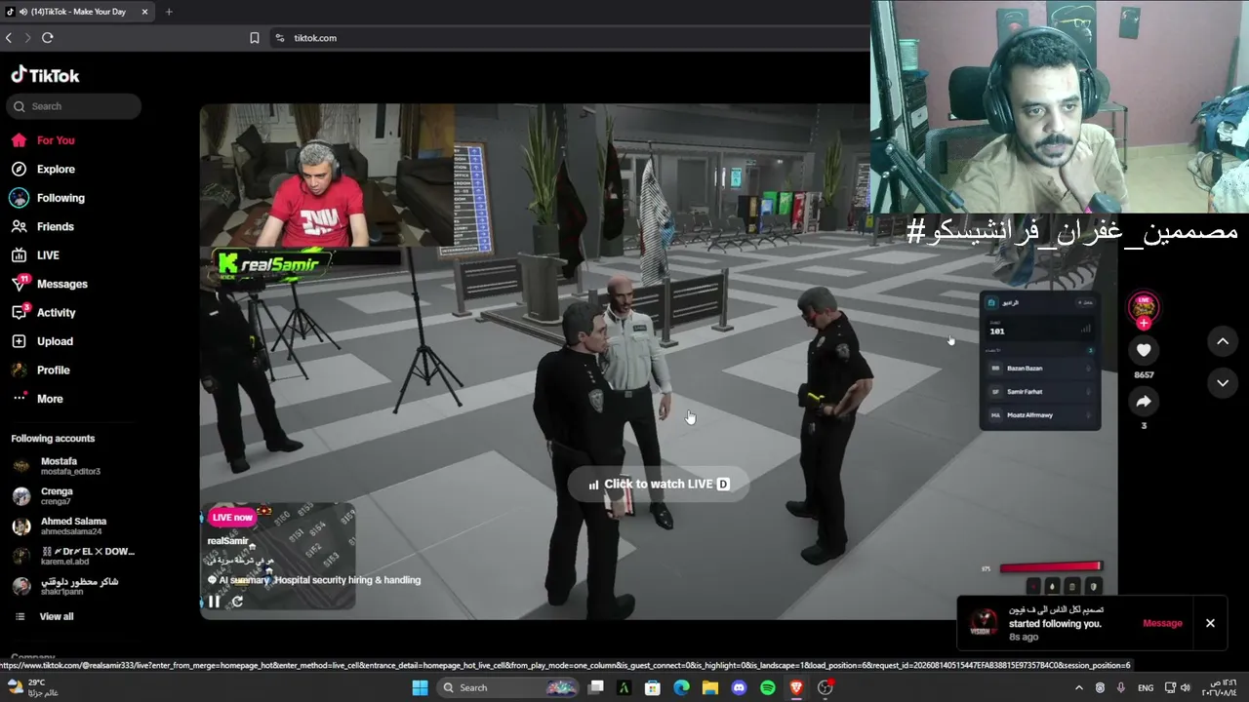Open a new browser tab
This screenshot has width=1249, height=702.
tap(169, 12)
